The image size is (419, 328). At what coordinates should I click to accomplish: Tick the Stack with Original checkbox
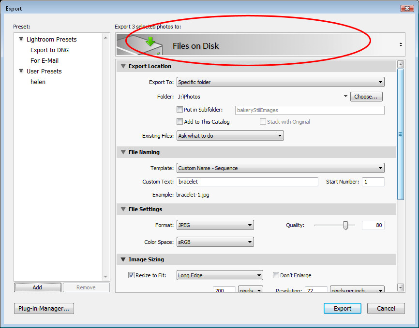(x=263, y=122)
